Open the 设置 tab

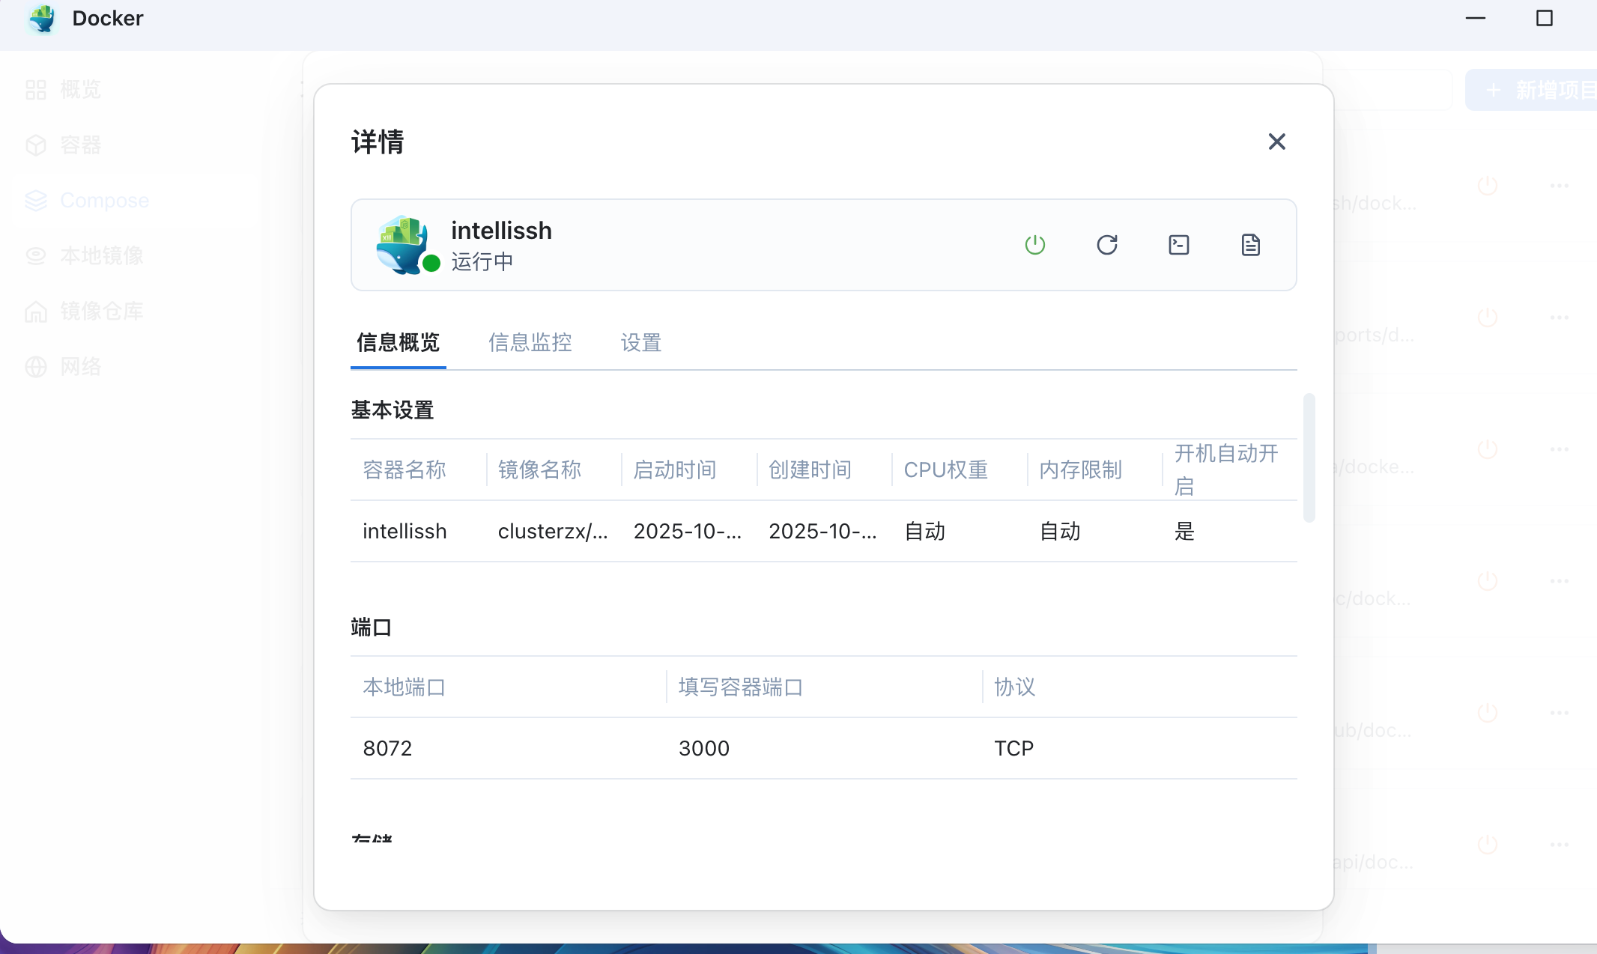(640, 343)
